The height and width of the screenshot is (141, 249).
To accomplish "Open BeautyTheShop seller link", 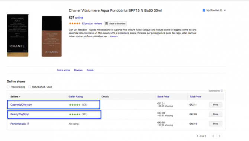I will pos(20,114).
